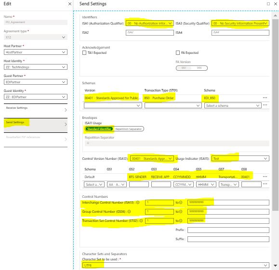
Task: Open ellipsis menu for EDI_850 schema row
Action: 265,98
